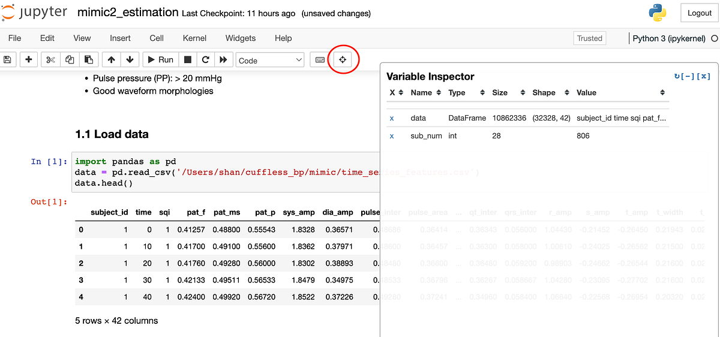This screenshot has height=337, width=720.
Task: Toggle the Variable Inspector crosshair button
Action: coord(343,60)
